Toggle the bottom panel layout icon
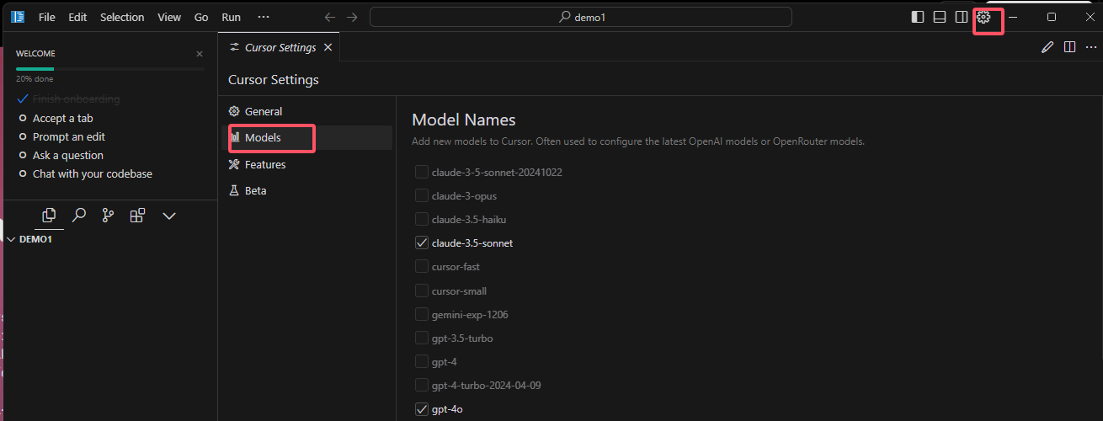This screenshot has width=1103, height=421. [x=940, y=17]
